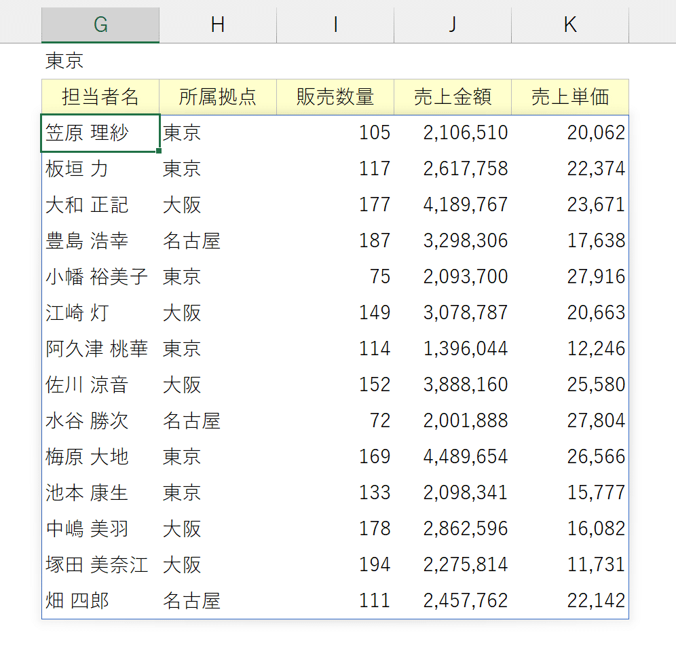Click 大阪 in 江崎 灯 row
This screenshot has height=652, width=676.
click(218, 313)
